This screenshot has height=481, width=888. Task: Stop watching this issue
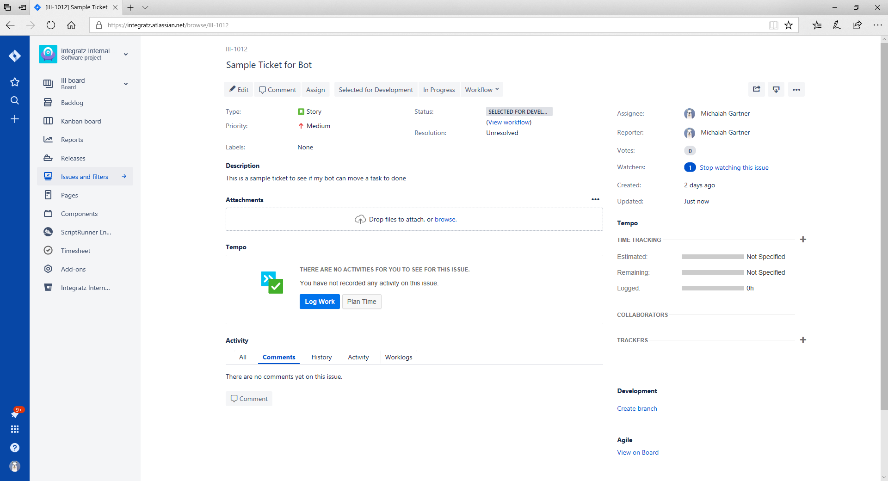(734, 167)
